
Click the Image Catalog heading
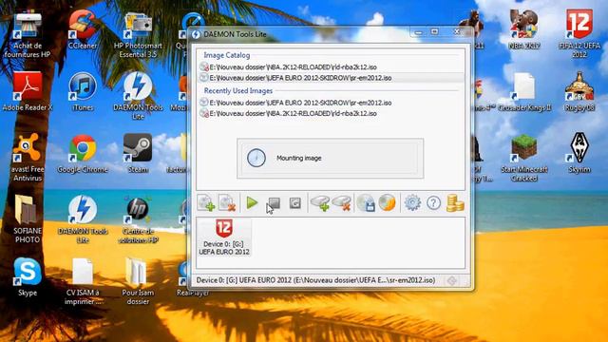227,55
